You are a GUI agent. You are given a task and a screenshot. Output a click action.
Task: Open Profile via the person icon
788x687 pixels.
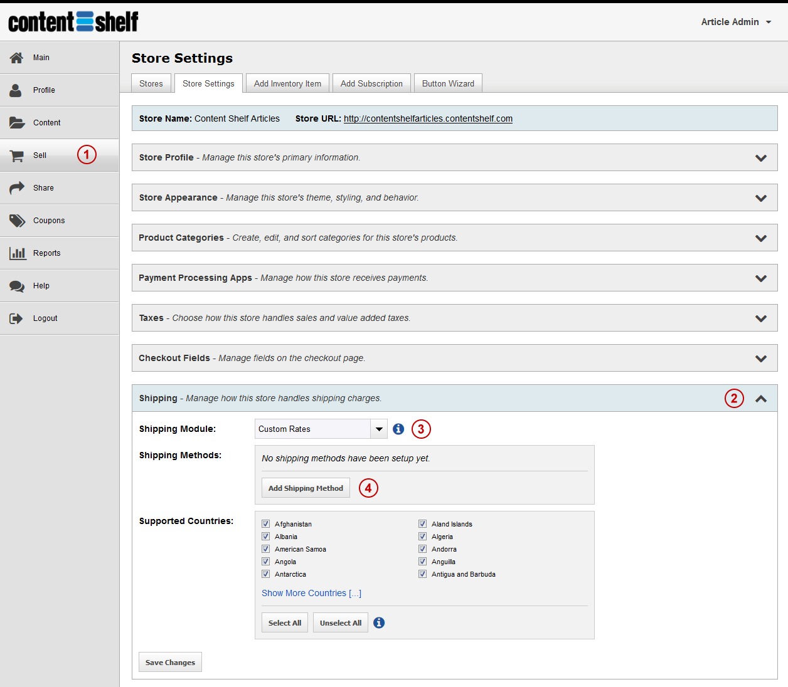click(x=16, y=90)
